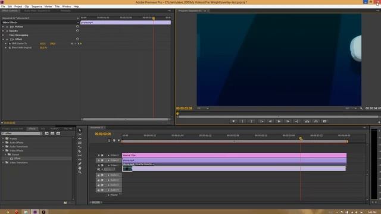The height and width of the screenshot is (214, 381).
Task: Select the Ripple Edit tool
Action: (x=80, y=139)
